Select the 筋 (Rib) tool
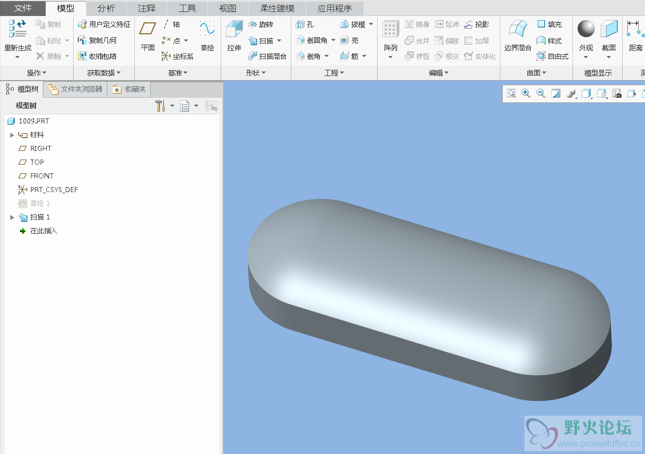 click(349, 56)
